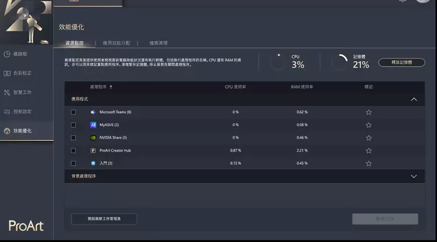Check the Microsoft Teams checkbox
The height and width of the screenshot is (242, 437).
73,112
